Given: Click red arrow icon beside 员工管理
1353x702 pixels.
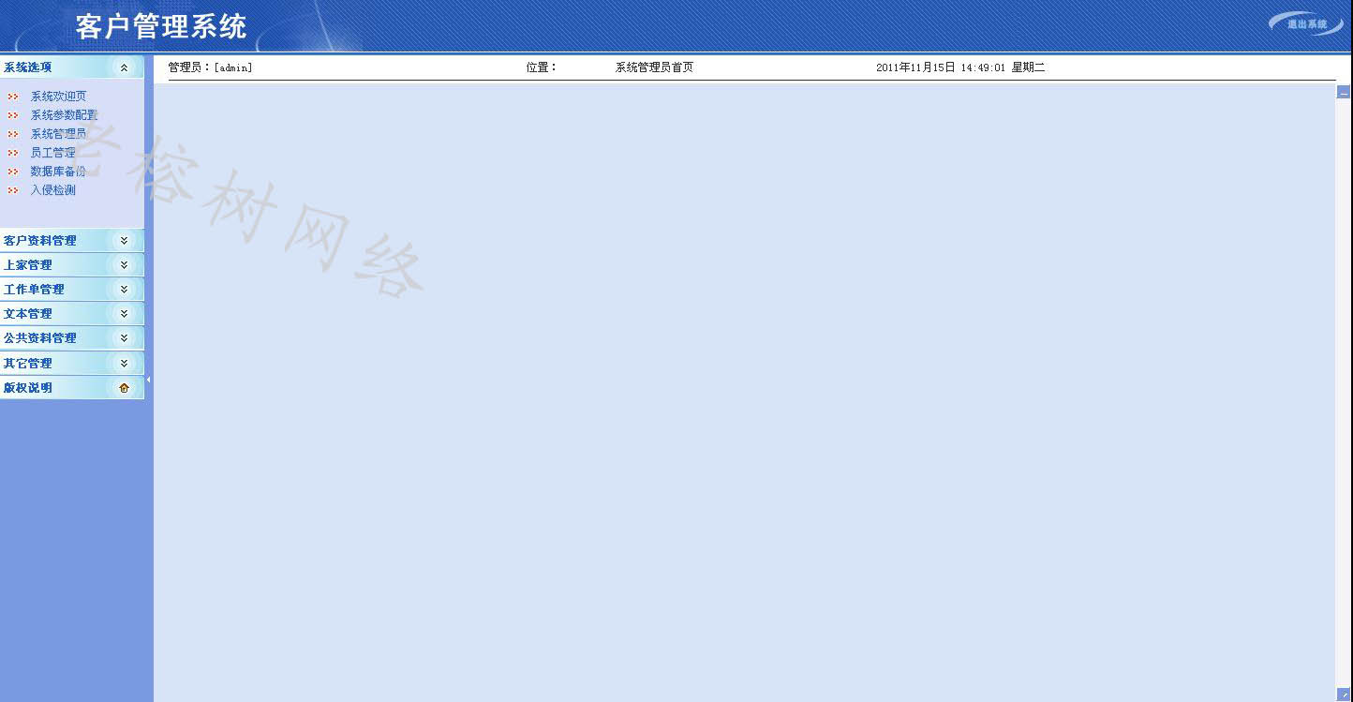Looking at the screenshot, I should 13,153.
